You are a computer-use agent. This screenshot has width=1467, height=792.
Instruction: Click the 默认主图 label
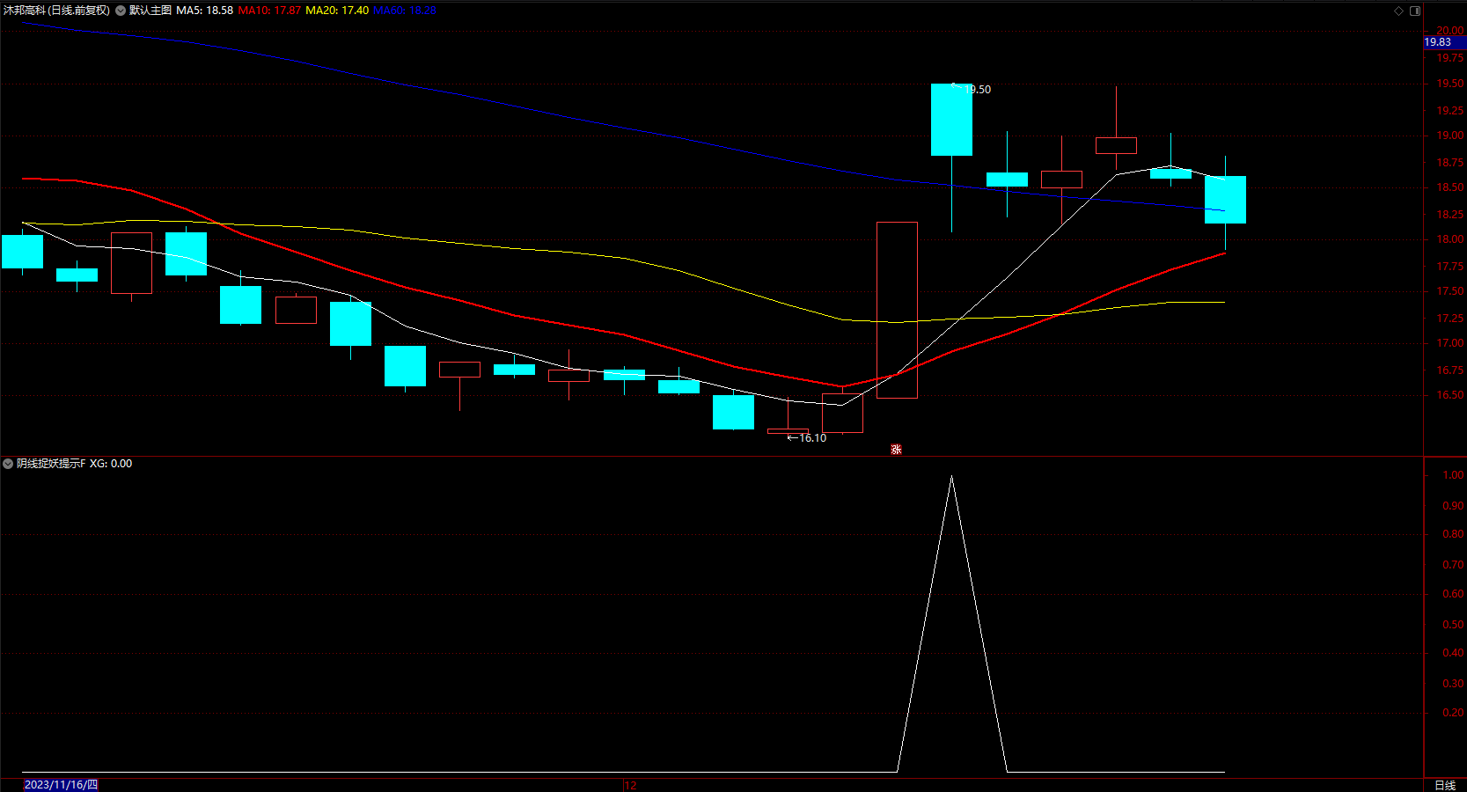[x=150, y=11]
